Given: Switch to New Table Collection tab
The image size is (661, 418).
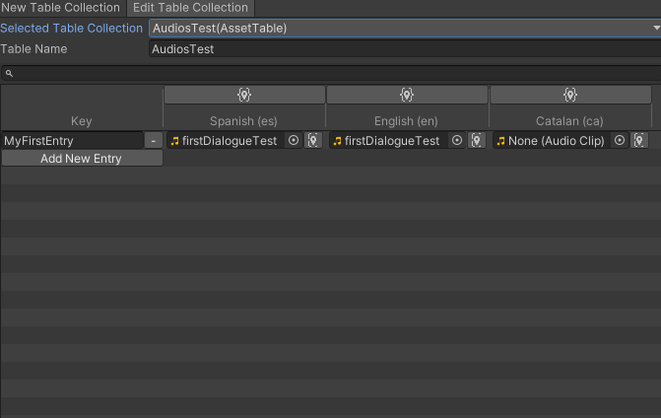Looking at the screenshot, I should coord(61,8).
